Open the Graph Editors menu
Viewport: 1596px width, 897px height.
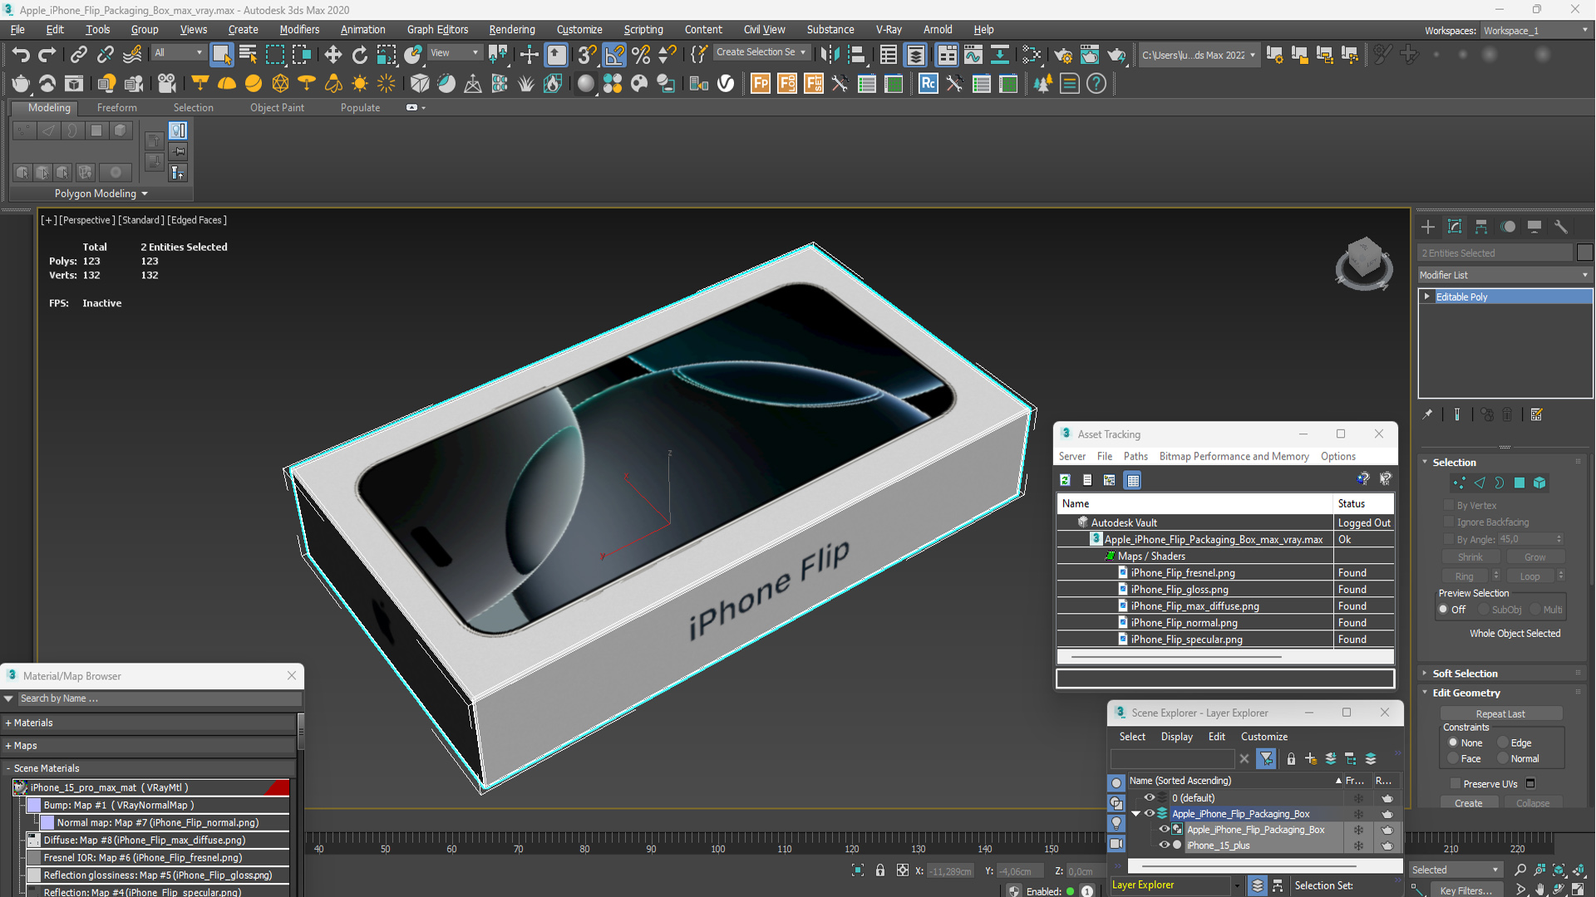click(437, 29)
